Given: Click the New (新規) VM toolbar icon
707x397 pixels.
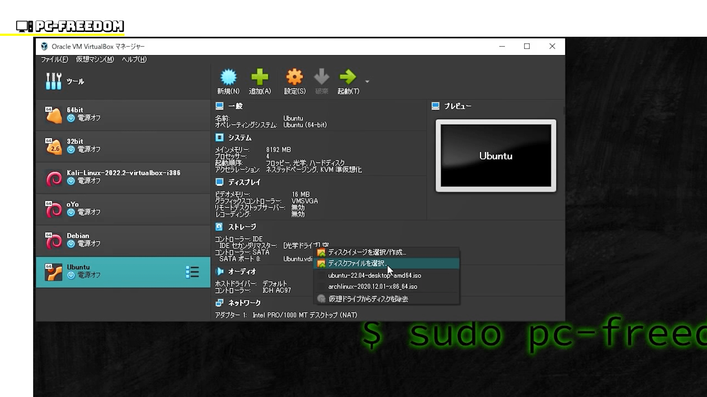Looking at the screenshot, I should point(228,78).
